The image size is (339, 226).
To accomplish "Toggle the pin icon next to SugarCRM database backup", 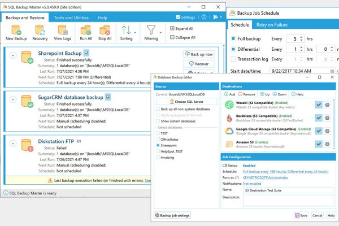I will point(108,97).
